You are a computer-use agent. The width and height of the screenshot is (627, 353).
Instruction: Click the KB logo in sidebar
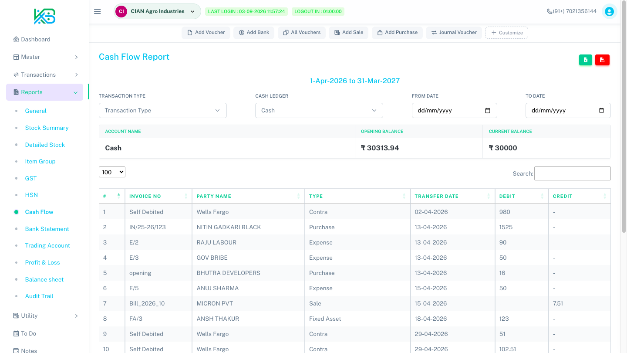[x=45, y=17]
